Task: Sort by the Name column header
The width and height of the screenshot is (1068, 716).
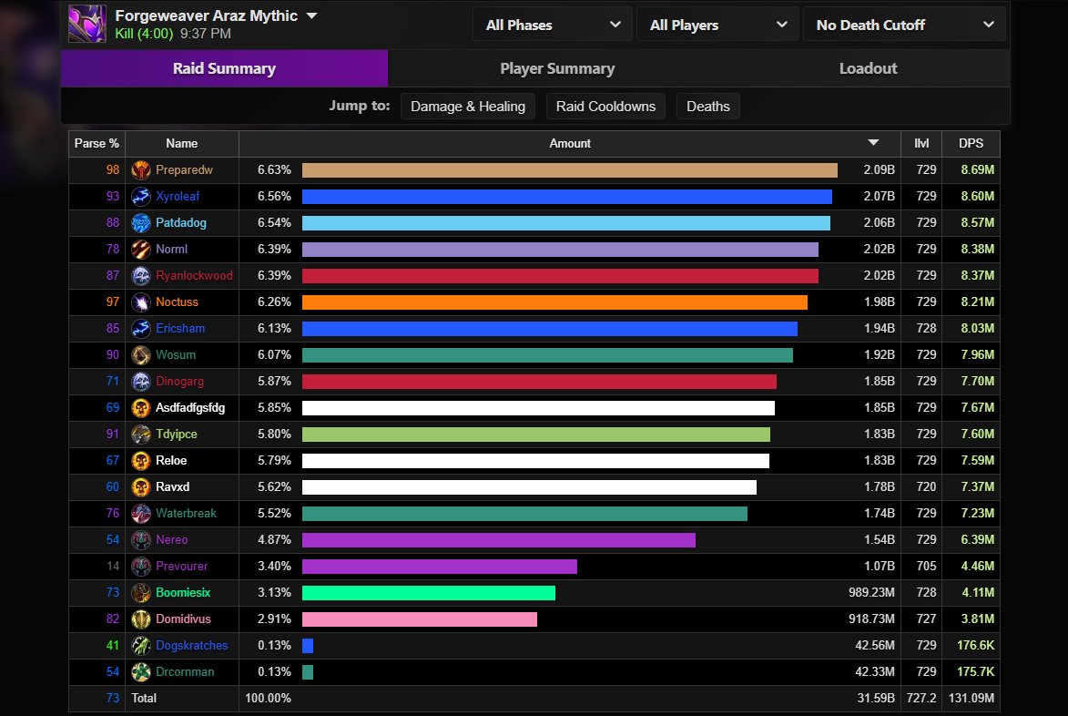Action: (182, 143)
